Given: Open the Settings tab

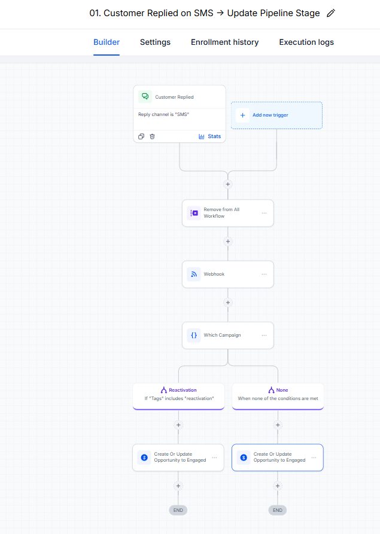Looking at the screenshot, I should click(x=155, y=42).
